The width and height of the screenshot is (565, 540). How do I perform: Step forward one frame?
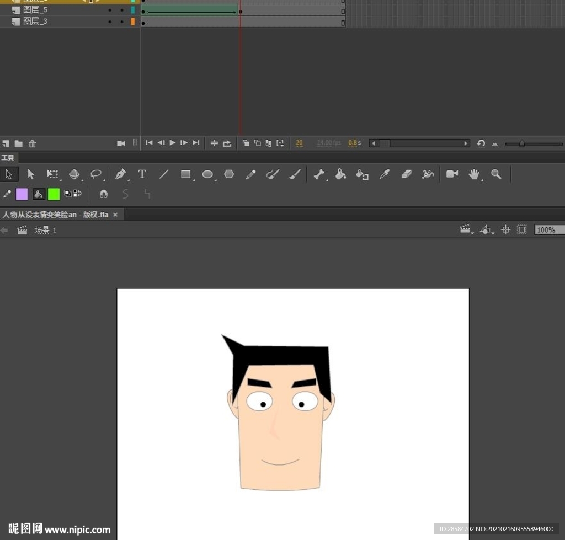[x=184, y=143]
